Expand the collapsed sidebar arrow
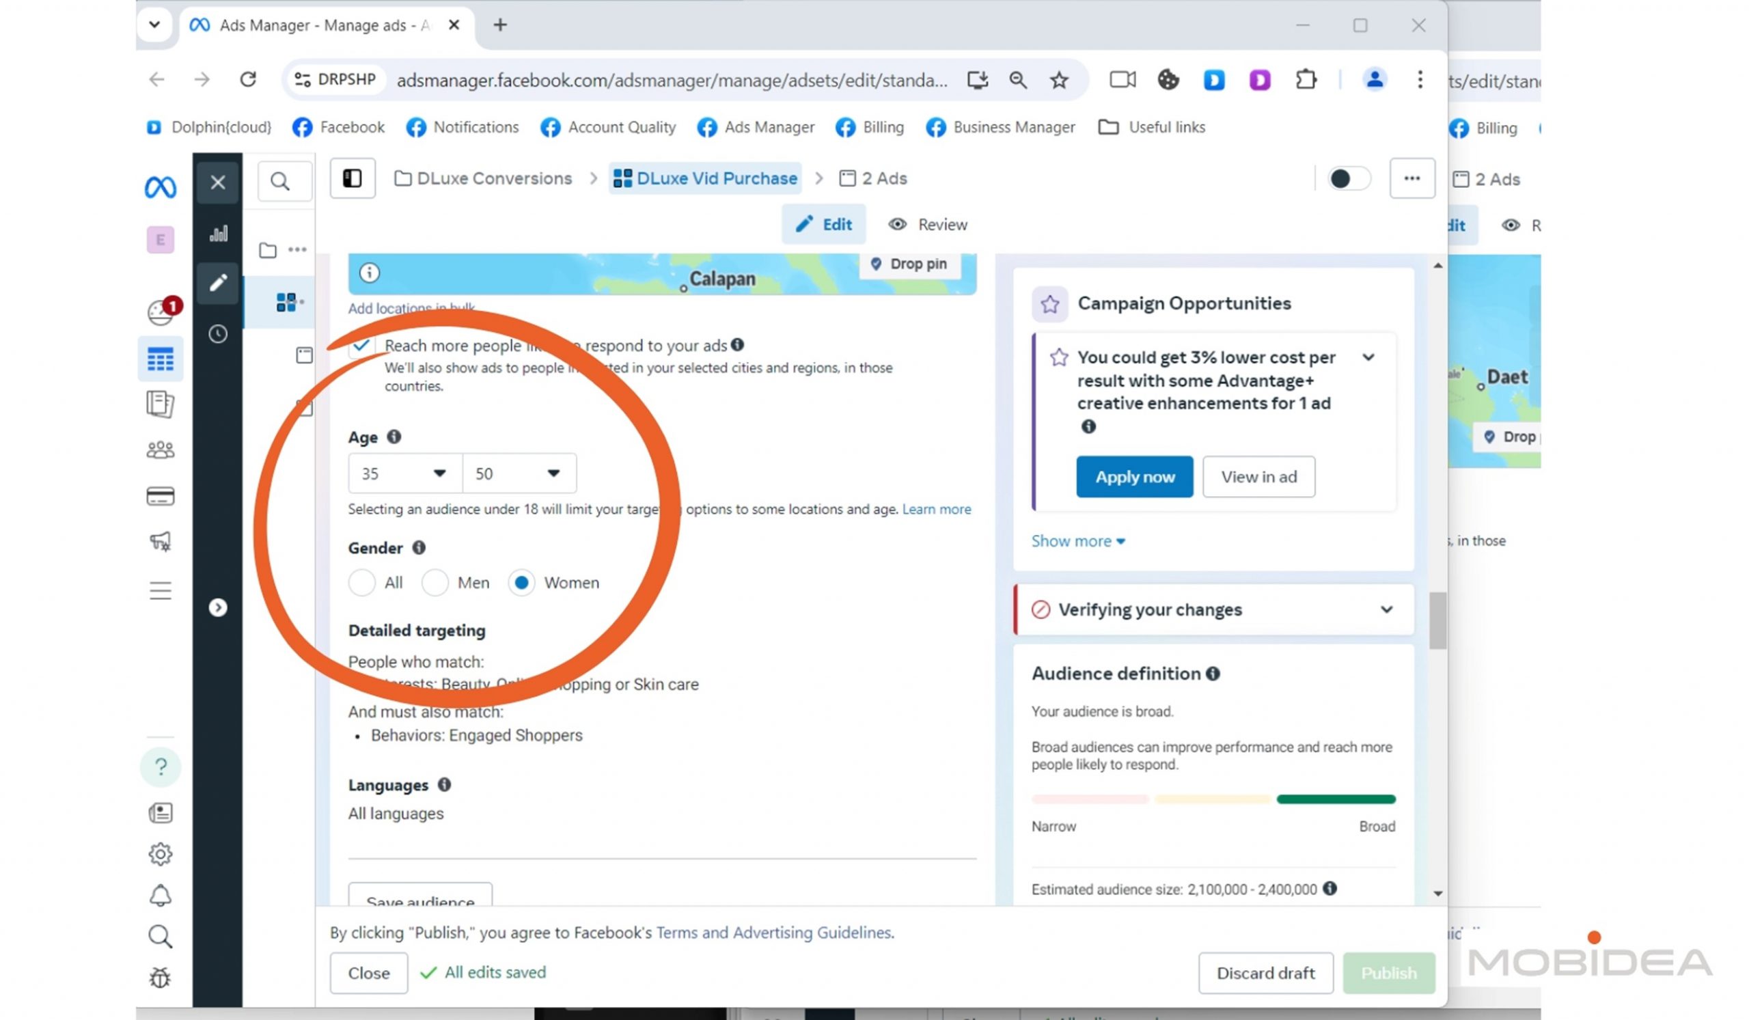 coord(218,608)
